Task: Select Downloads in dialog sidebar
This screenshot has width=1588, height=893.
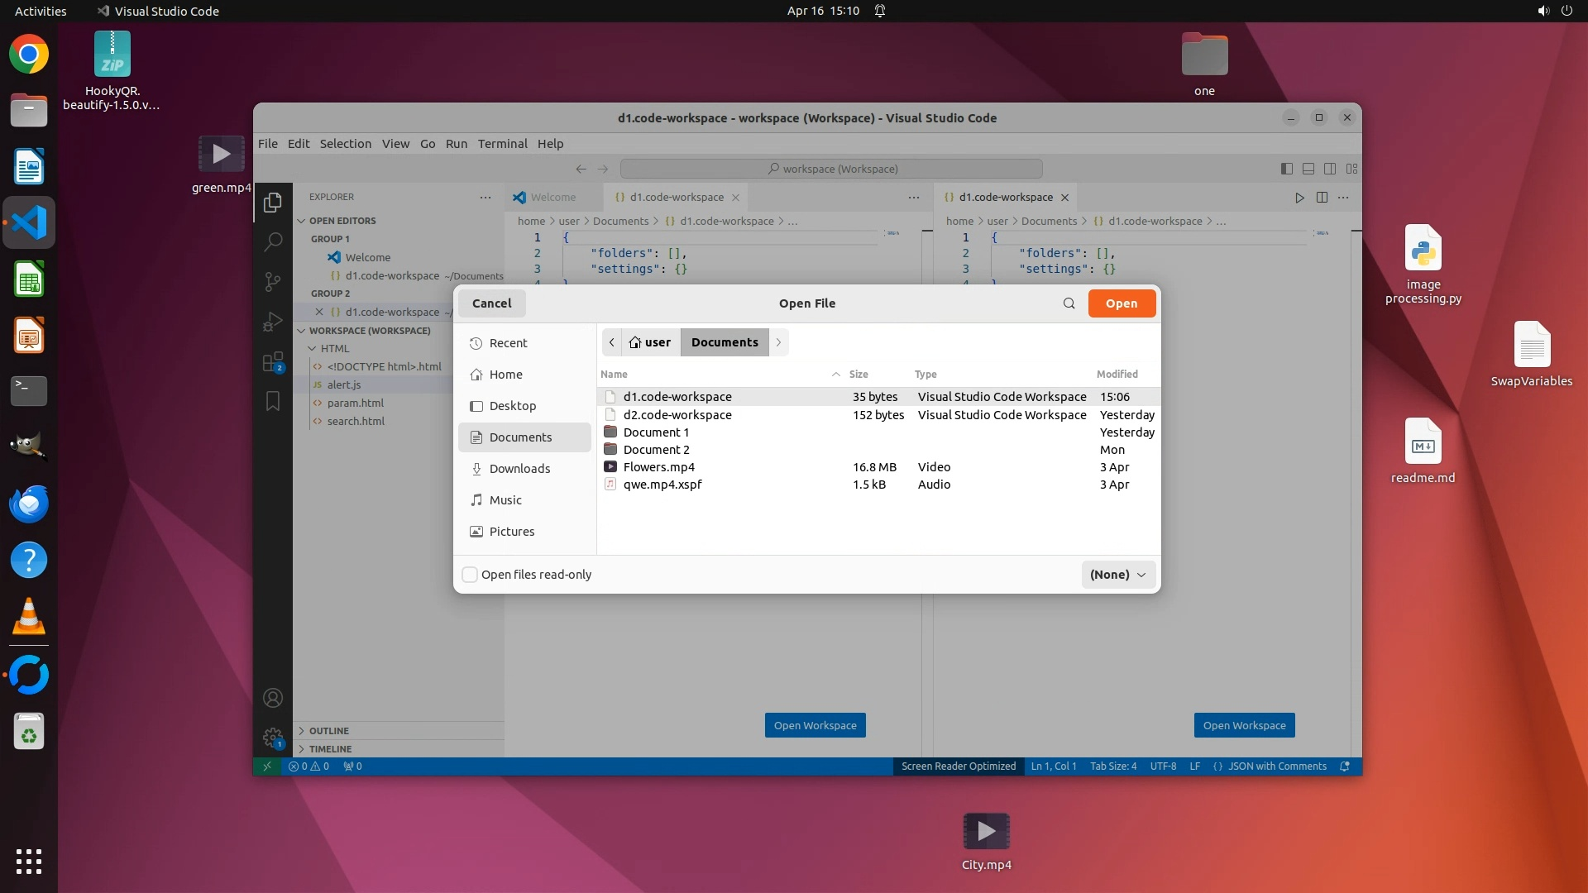Action: [519, 469]
